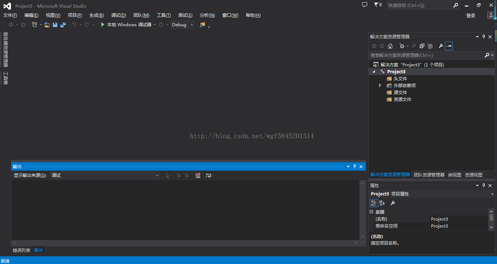Click the Save All icon on the toolbar
This screenshot has height=264, width=497.
63,24
